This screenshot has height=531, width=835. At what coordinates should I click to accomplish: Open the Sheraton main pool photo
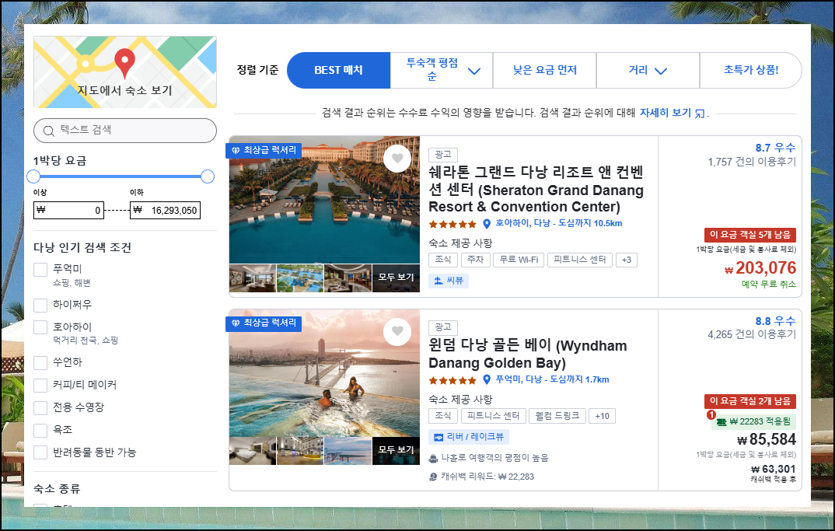(x=324, y=201)
